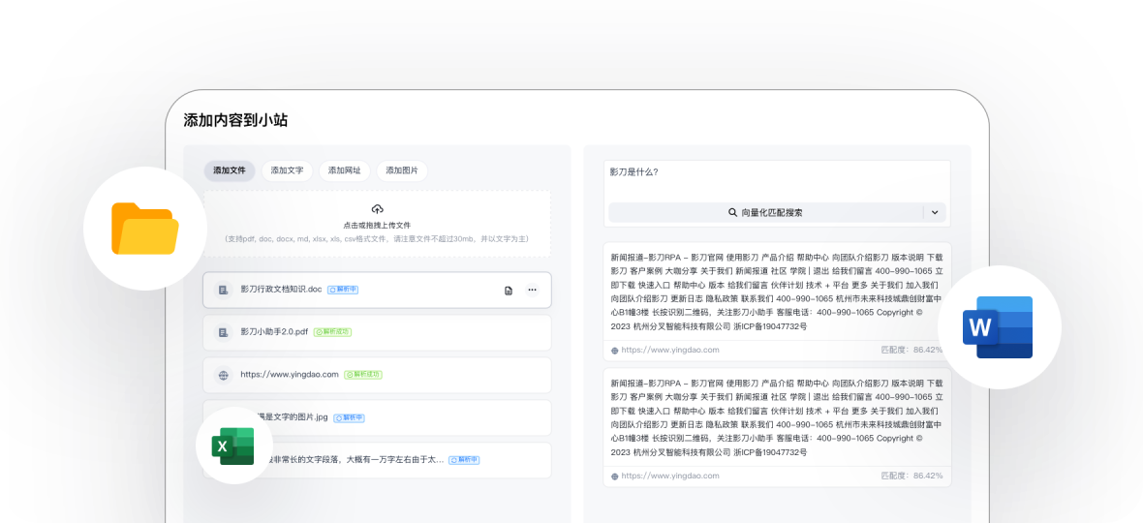The height and width of the screenshot is (523, 1143).
Task: Open the 添加网址 tab
Action: (344, 170)
